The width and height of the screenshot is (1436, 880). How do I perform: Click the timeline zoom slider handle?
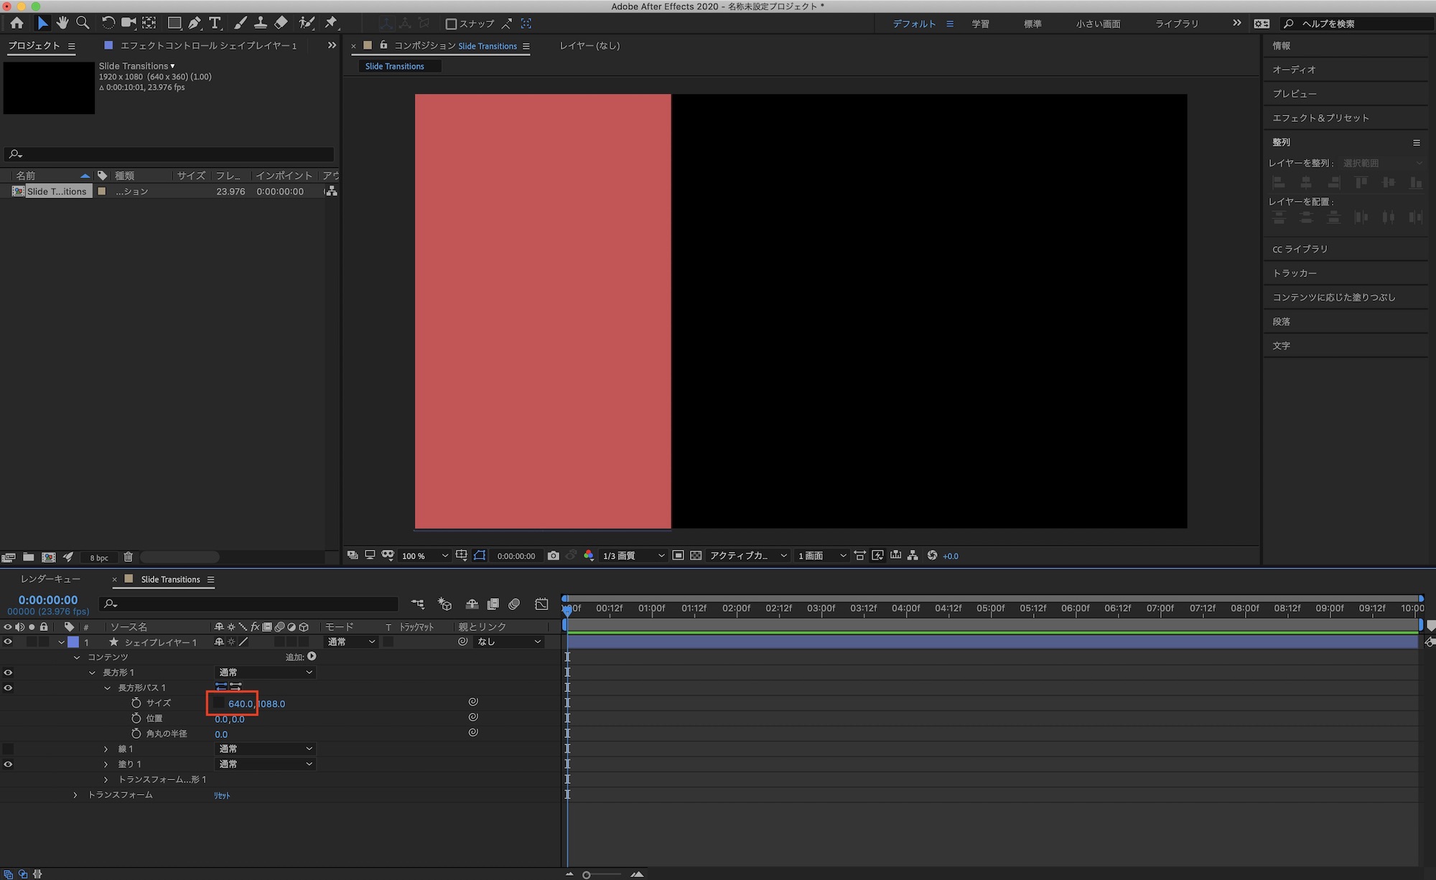(587, 874)
